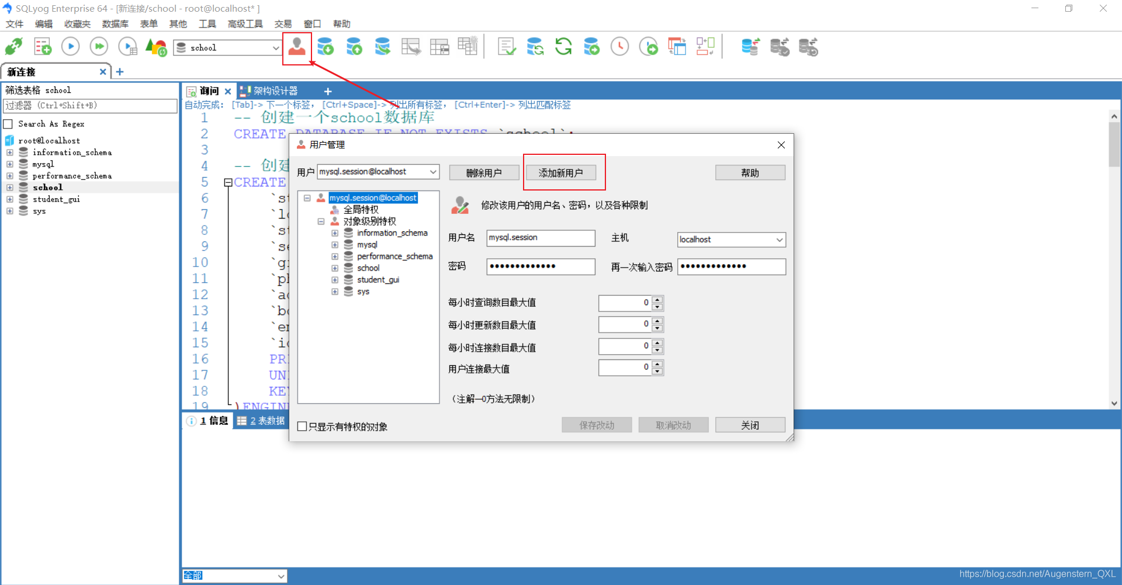This screenshot has width=1122, height=585.
Task: Click the execute query play icon
Action: pyautogui.click(x=70, y=47)
